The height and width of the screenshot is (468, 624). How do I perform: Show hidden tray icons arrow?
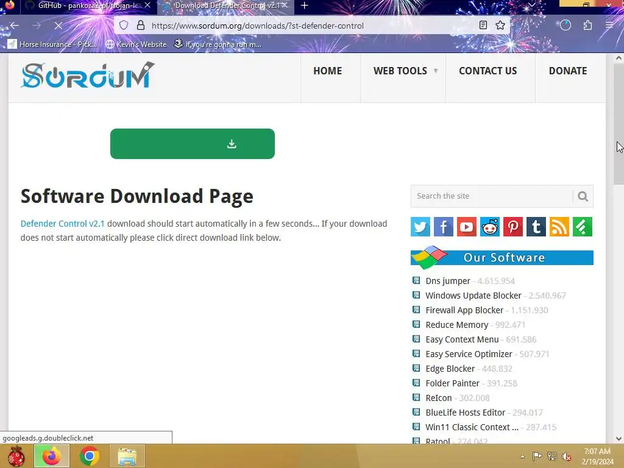tap(522, 456)
